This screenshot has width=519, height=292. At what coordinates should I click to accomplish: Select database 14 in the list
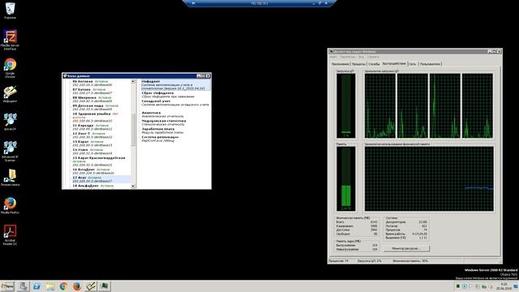point(101,152)
